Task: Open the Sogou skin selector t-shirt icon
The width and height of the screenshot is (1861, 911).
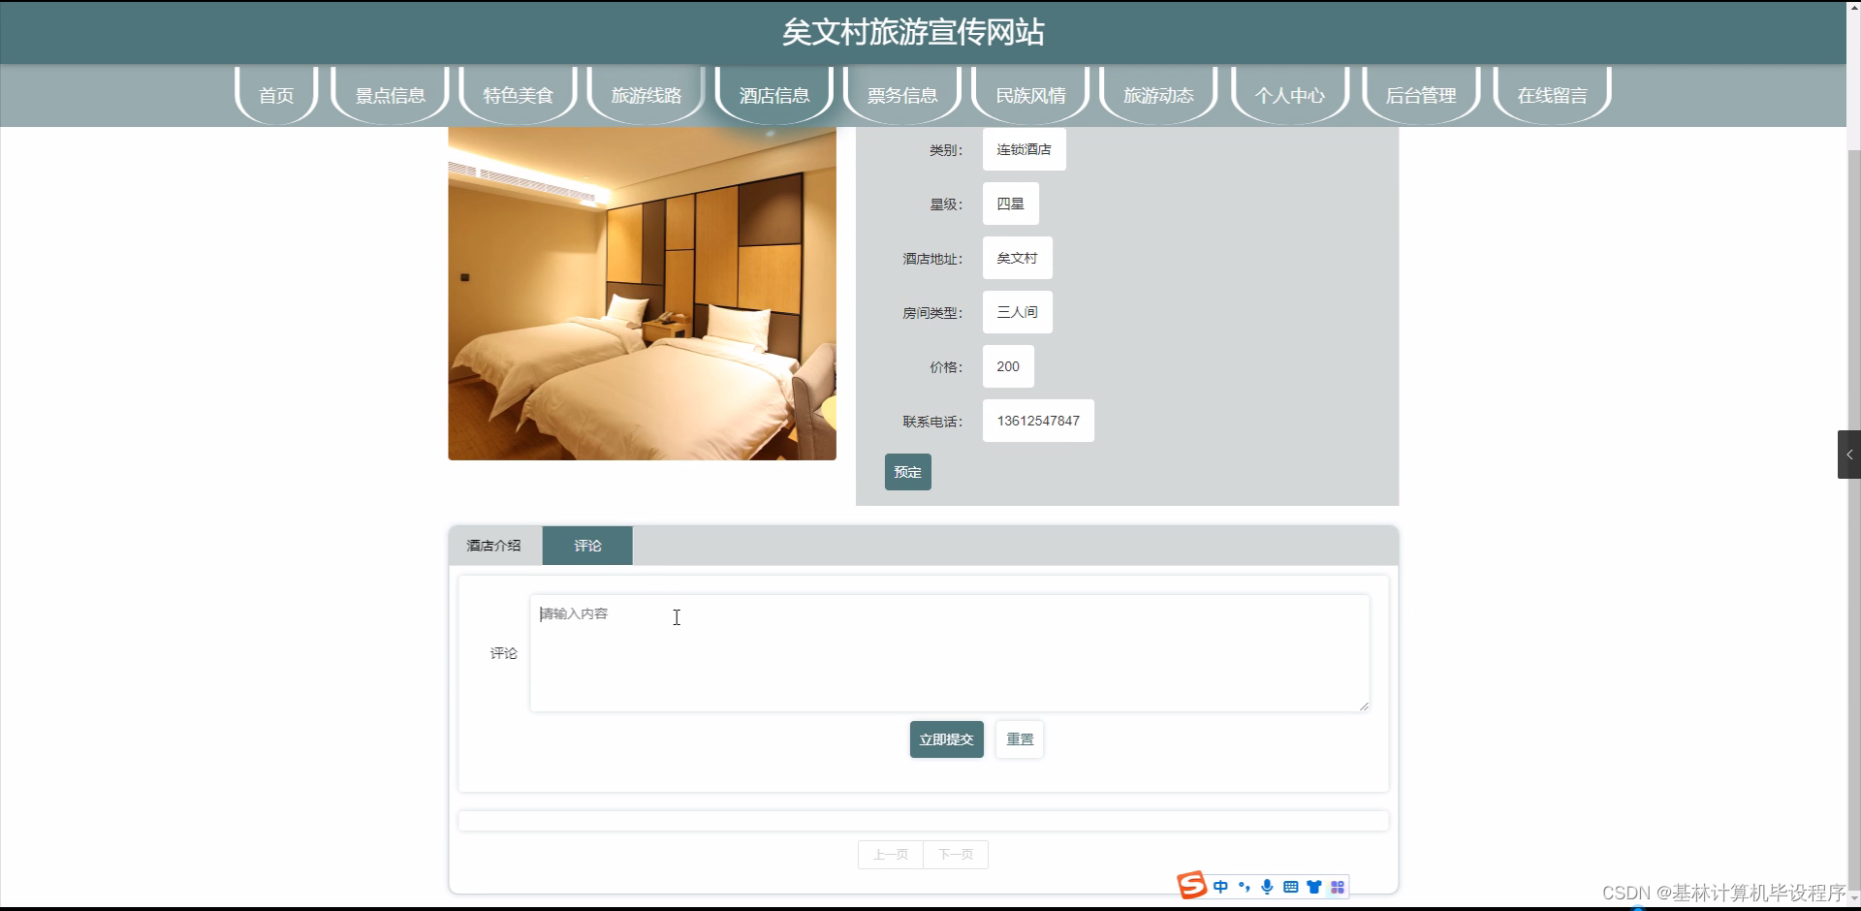Action: click(1314, 886)
